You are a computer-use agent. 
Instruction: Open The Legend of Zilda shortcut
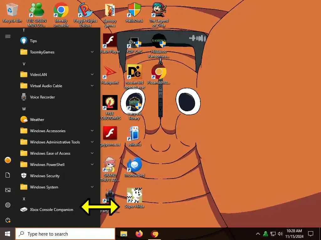click(159, 15)
